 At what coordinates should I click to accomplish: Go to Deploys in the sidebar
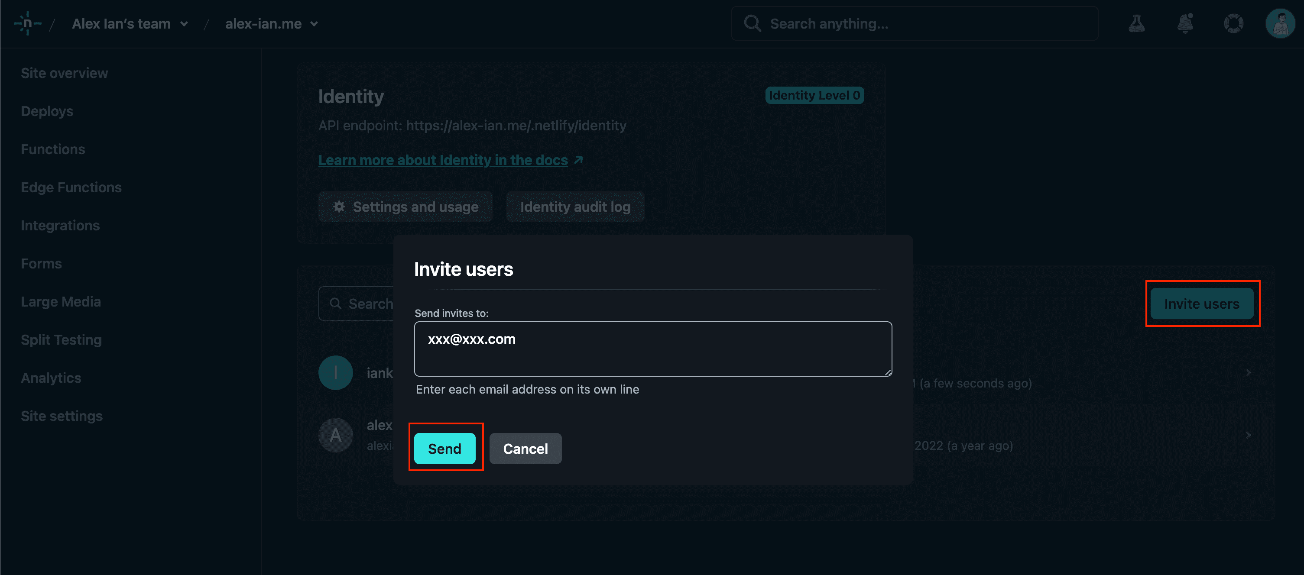coord(47,111)
